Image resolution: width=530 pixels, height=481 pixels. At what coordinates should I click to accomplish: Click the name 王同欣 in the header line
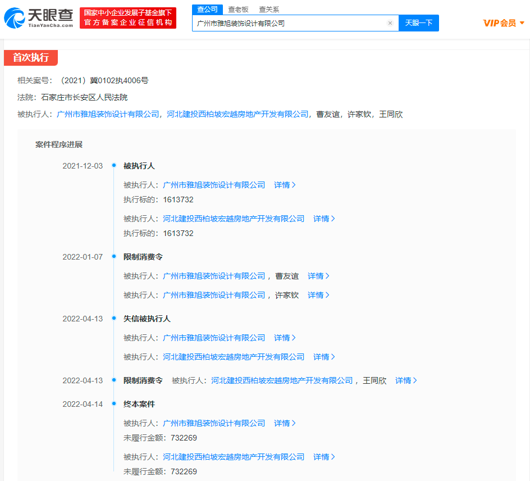click(x=391, y=114)
